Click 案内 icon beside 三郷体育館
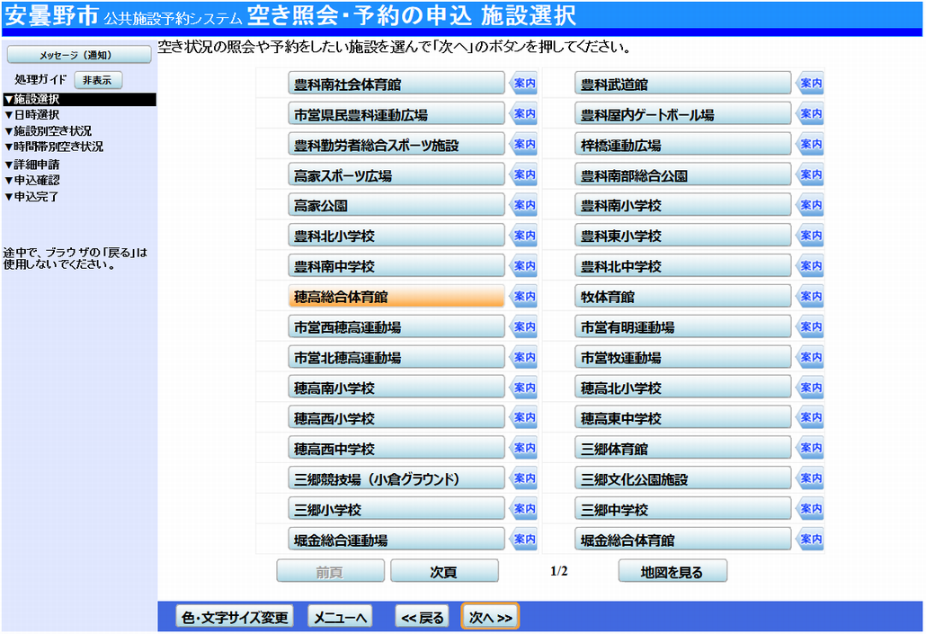This screenshot has height=634, width=926. pos(810,449)
